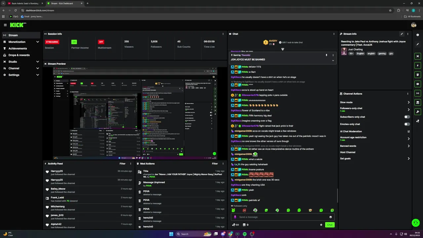423x238 pixels.
Task: Click the Just Chatting category
Action: pyautogui.click(x=355, y=50)
